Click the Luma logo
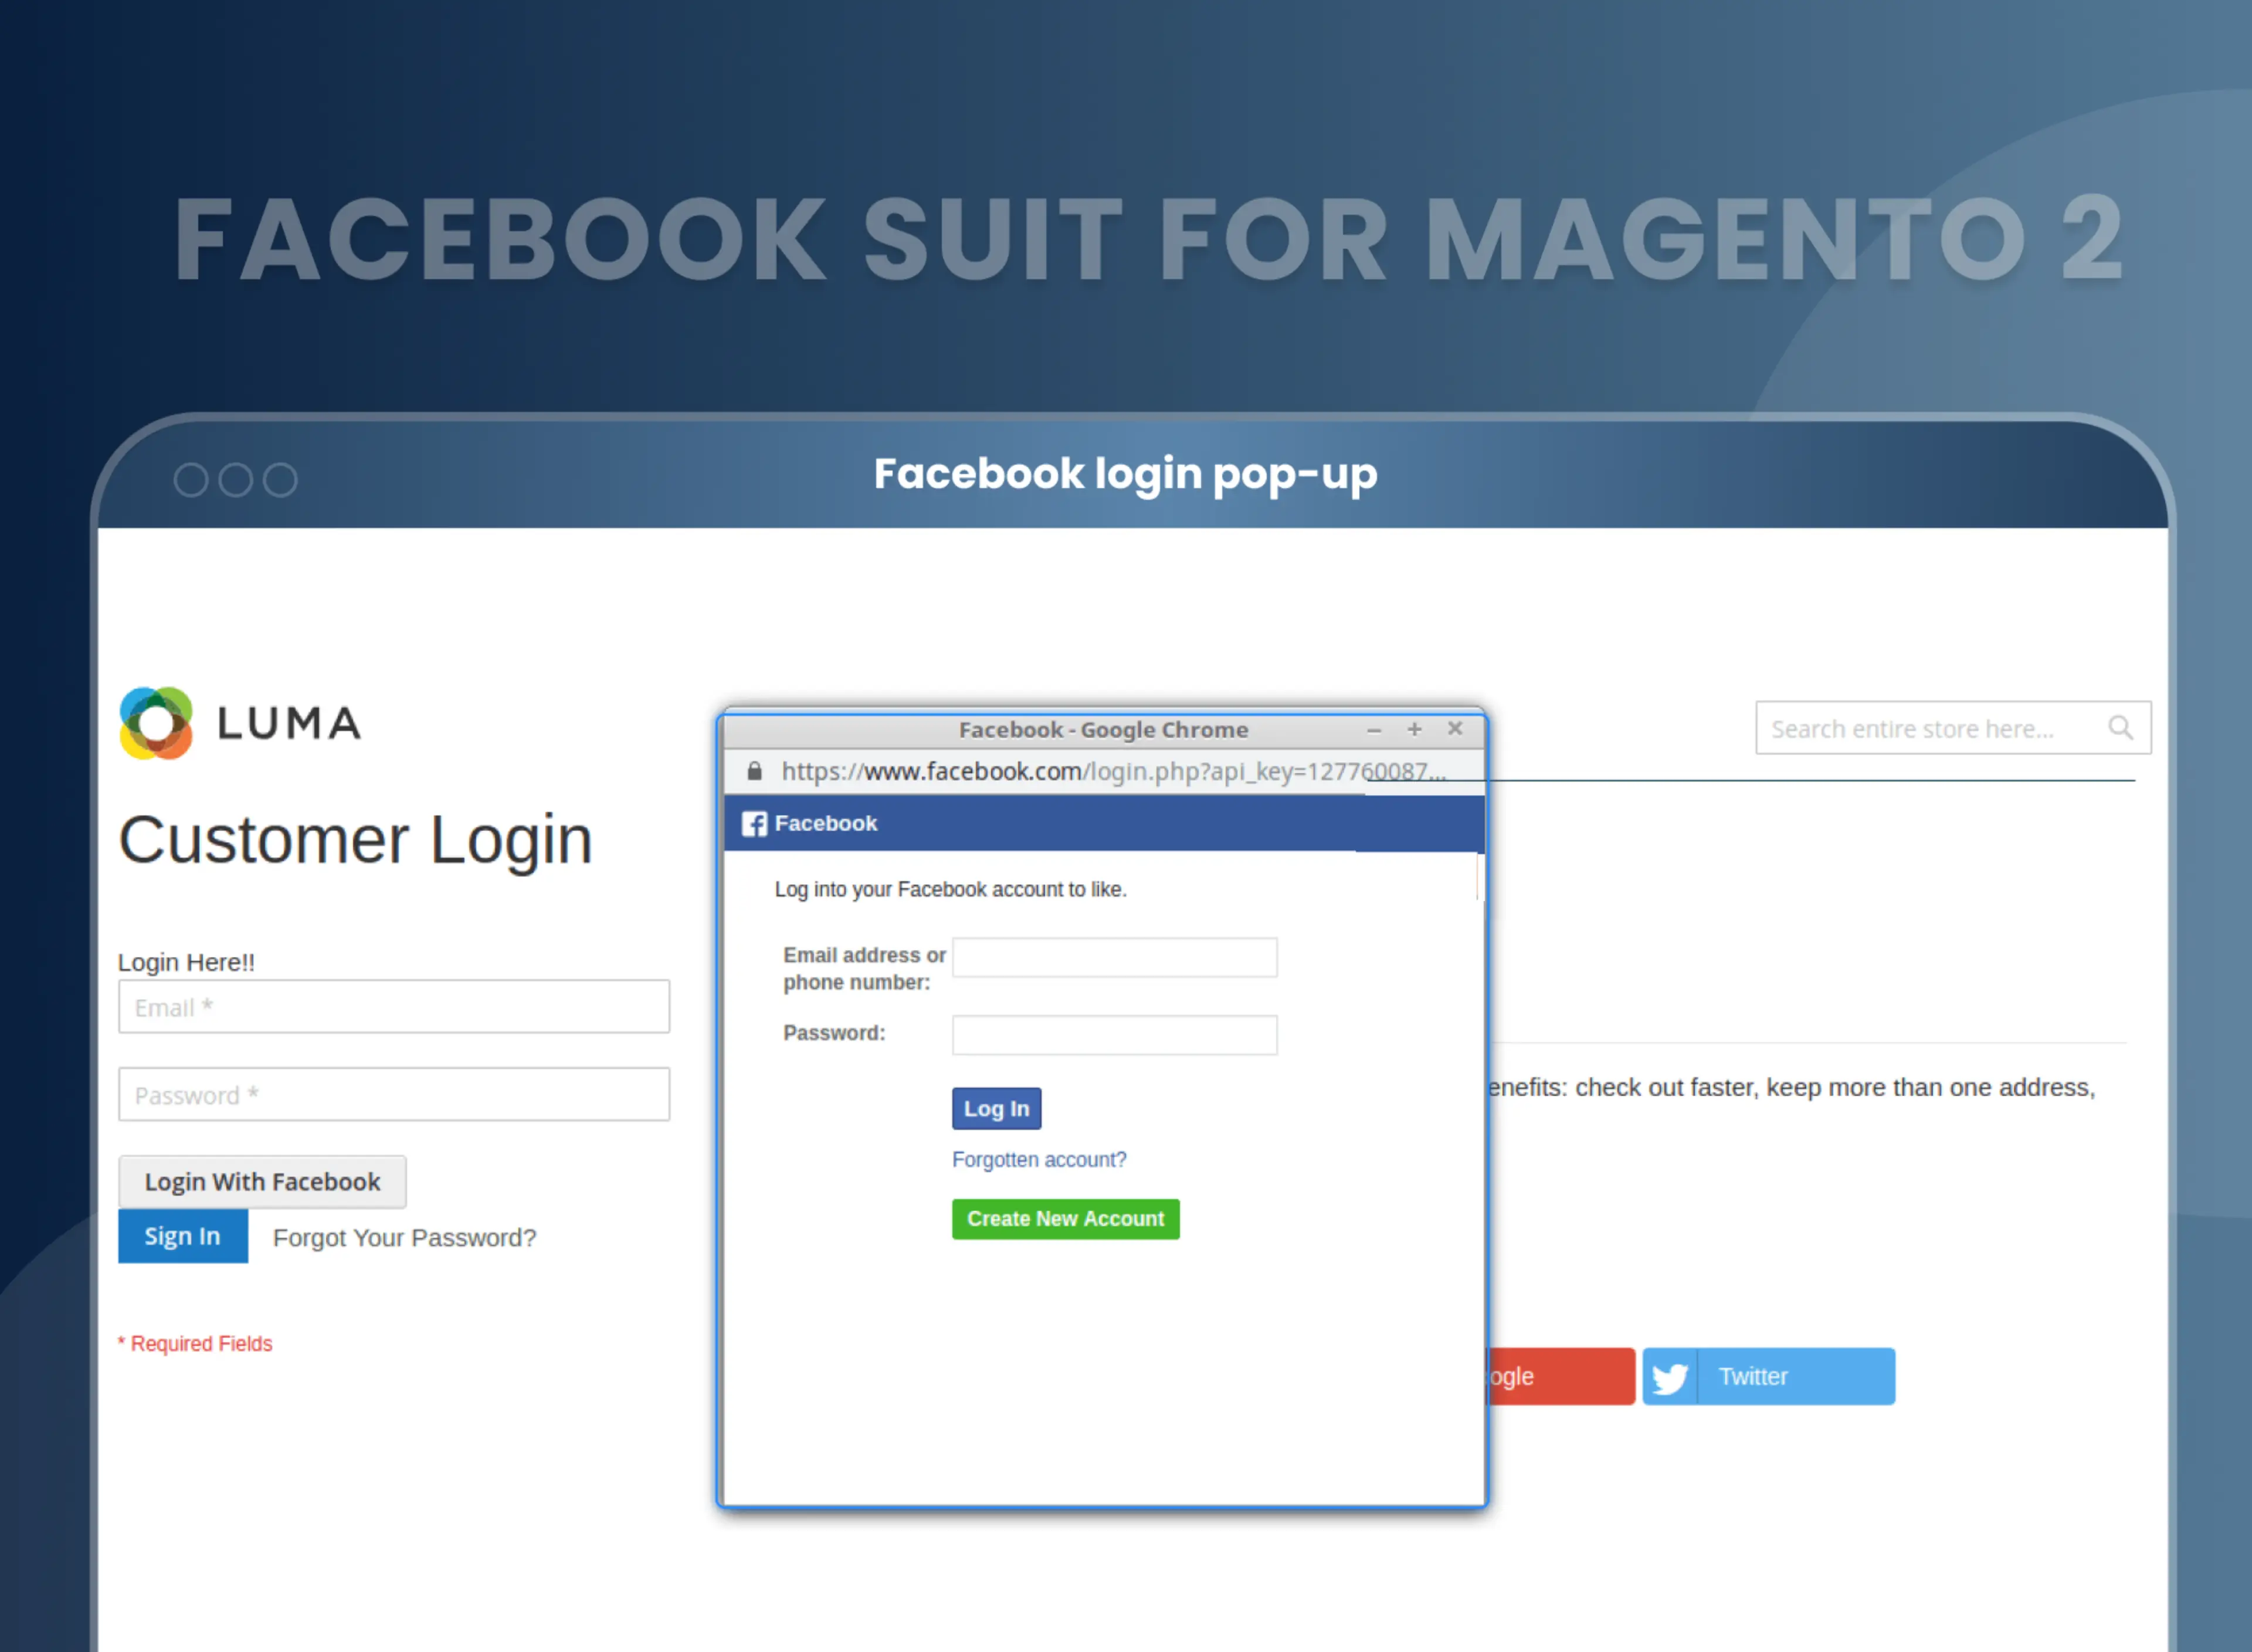The width and height of the screenshot is (2252, 1652). 240,722
